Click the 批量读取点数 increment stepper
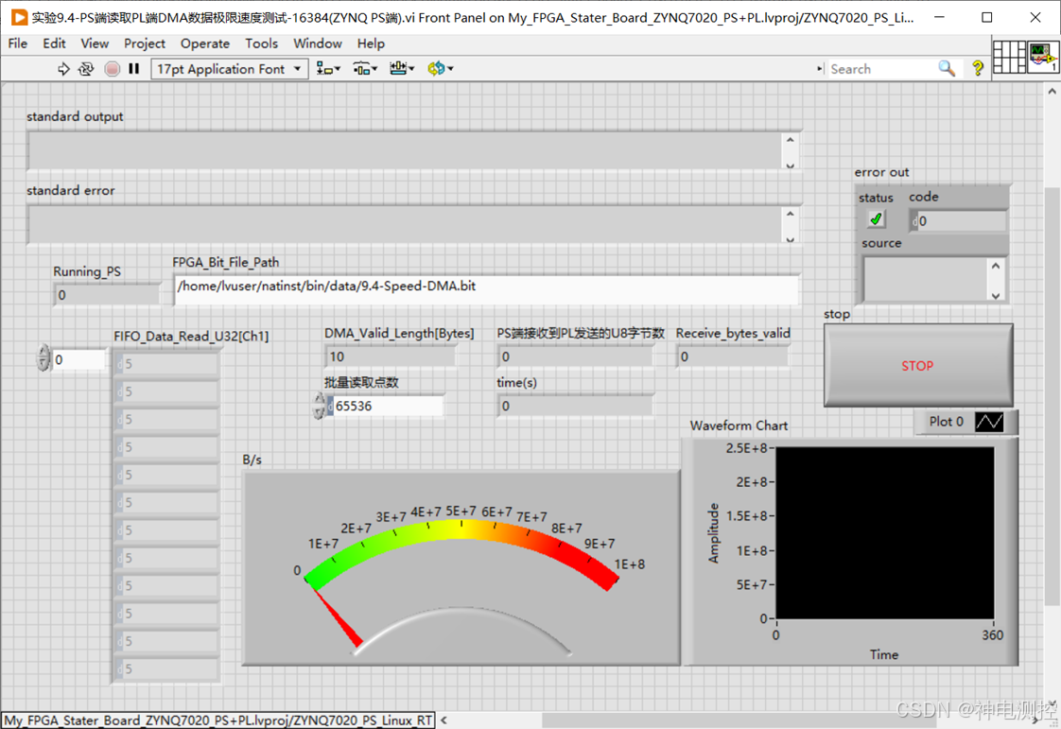 point(320,400)
